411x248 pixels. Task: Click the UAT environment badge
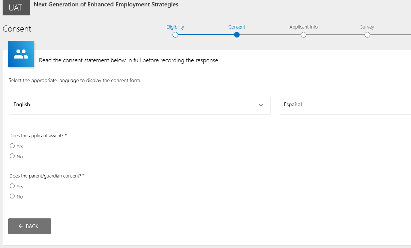coord(16,8)
